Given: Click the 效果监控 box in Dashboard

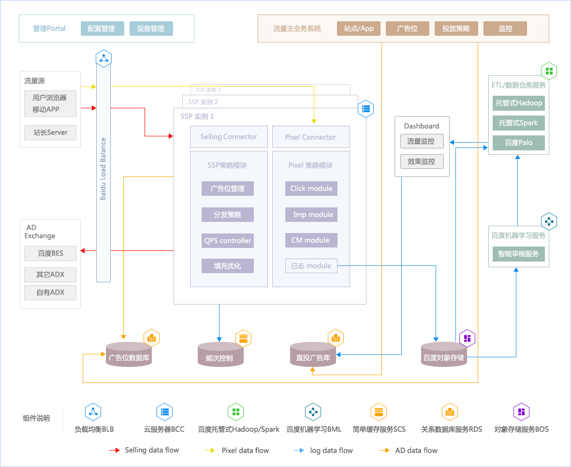Looking at the screenshot, I should tap(422, 161).
